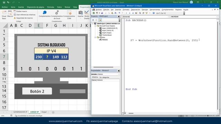Screen dimensions: 221x124
Task: Open Seguridad de macros settings
Action: click(x=23, y=18)
